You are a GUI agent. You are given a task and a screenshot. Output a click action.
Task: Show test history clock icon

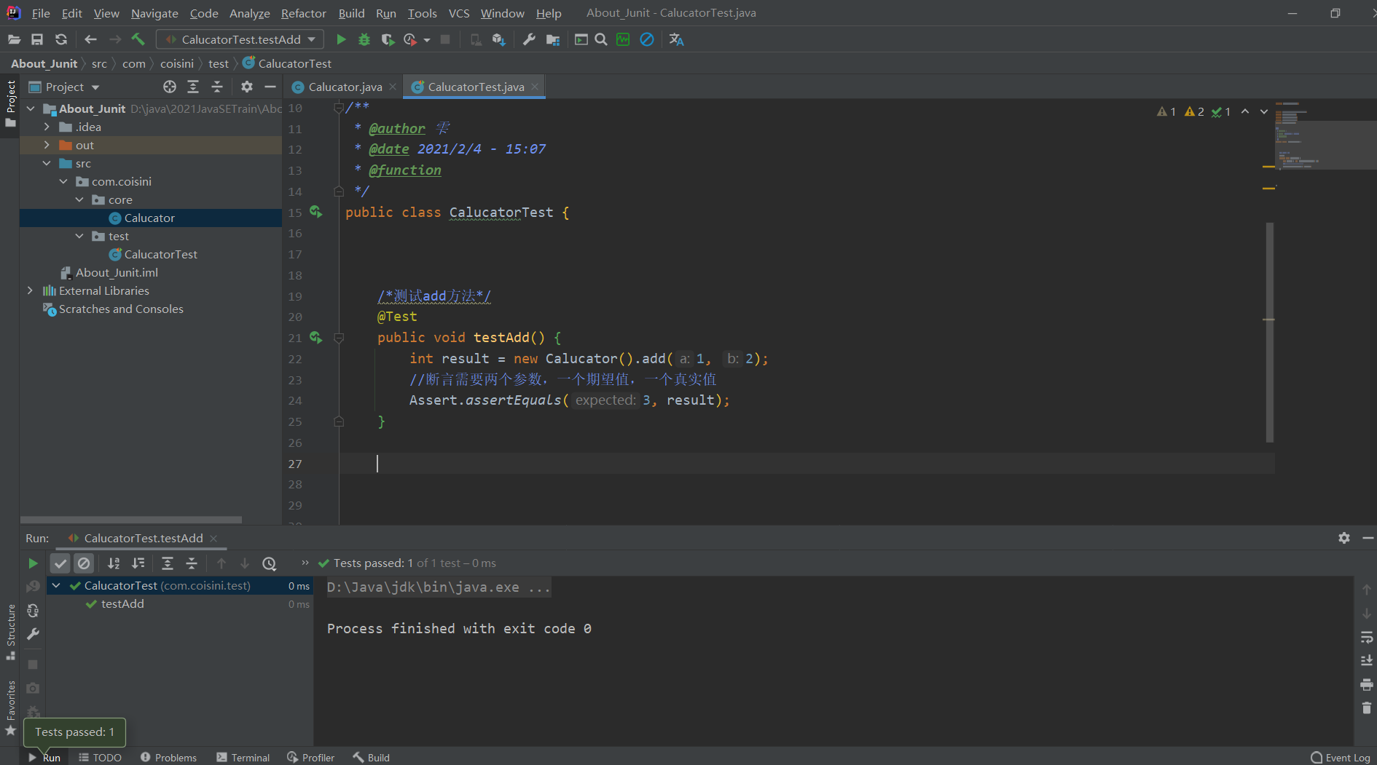pos(270,563)
